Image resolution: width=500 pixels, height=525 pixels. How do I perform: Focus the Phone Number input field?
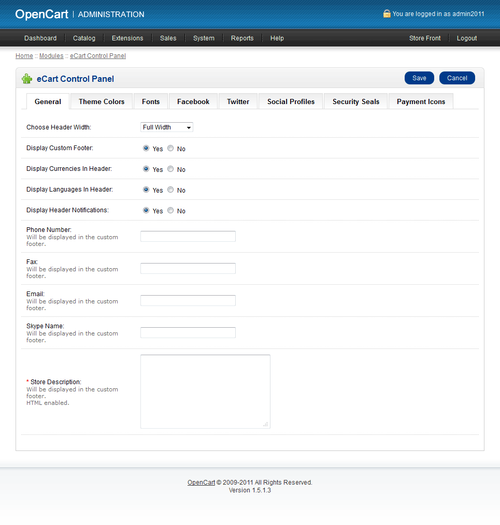click(188, 237)
